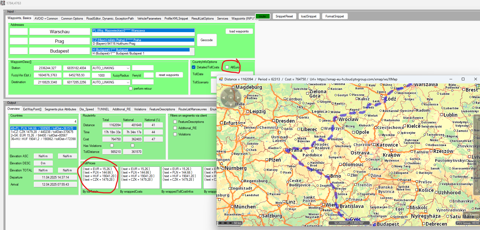Enable the AllEuro checkbox
This screenshot has width=480, height=230.
click(227, 67)
